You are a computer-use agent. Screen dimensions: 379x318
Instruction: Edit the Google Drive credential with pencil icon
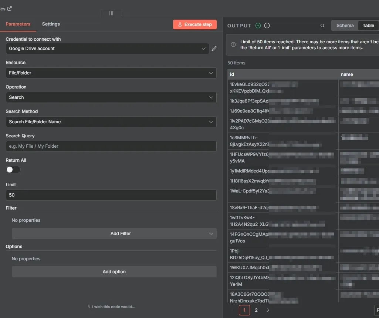(x=214, y=48)
